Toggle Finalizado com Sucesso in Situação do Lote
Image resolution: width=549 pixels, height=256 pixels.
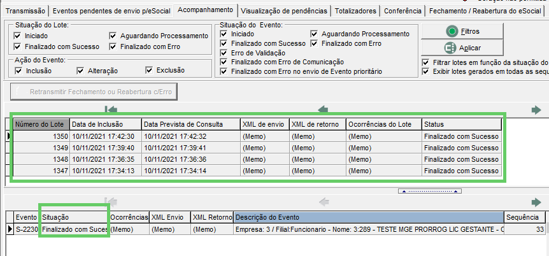click(17, 46)
